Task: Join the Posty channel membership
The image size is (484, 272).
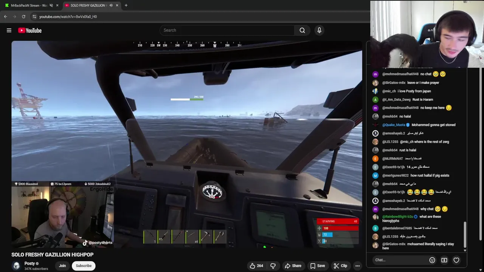Action: pyautogui.click(x=62, y=266)
